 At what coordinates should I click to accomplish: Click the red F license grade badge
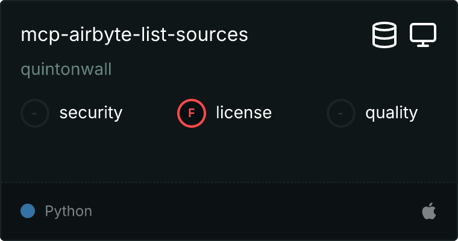[192, 113]
